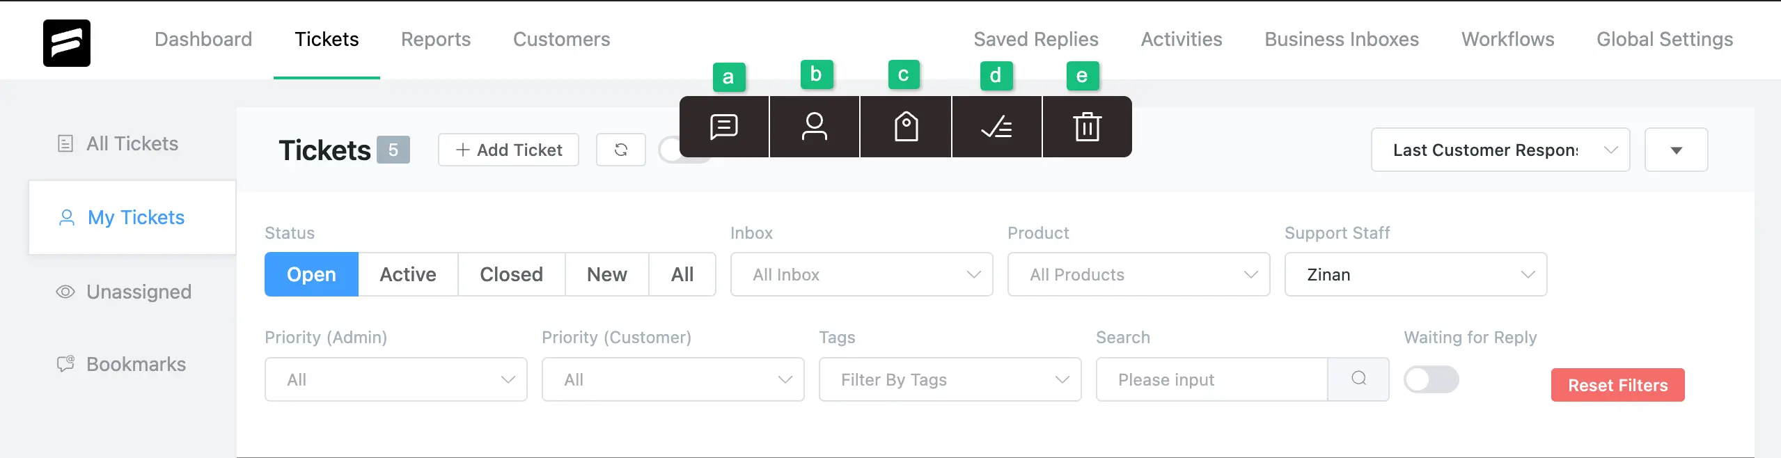
Task: Click the sort direction arrow dropdown
Action: [x=1676, y=150]
